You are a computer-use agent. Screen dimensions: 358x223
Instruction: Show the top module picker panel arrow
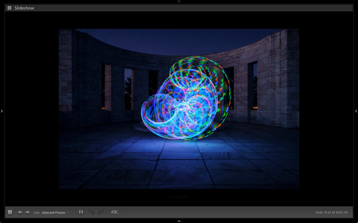179,1
